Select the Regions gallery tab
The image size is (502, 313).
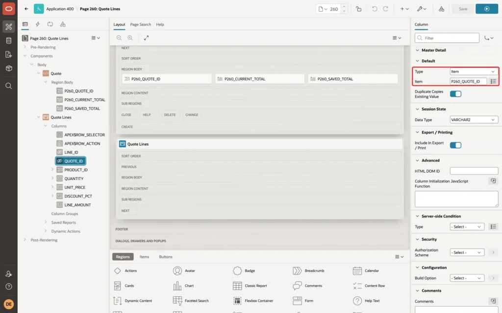pos(123,257)
